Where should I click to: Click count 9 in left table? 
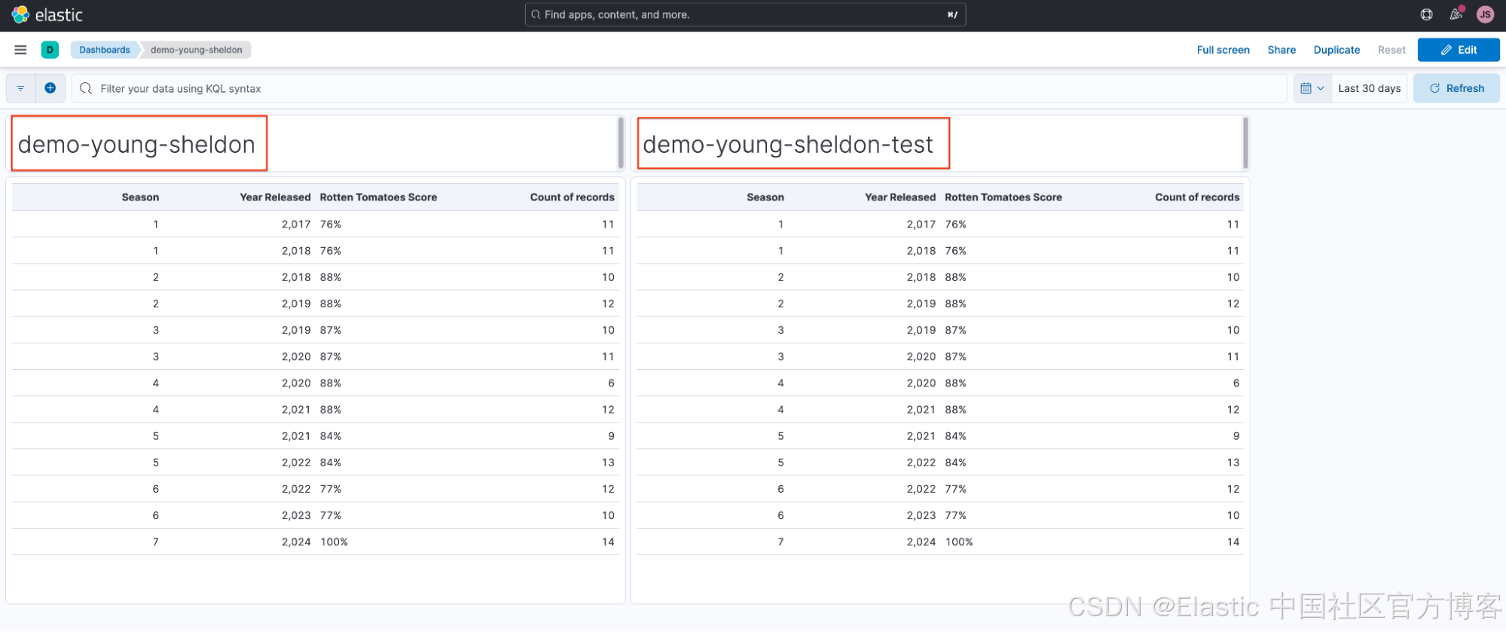(611, 436)
